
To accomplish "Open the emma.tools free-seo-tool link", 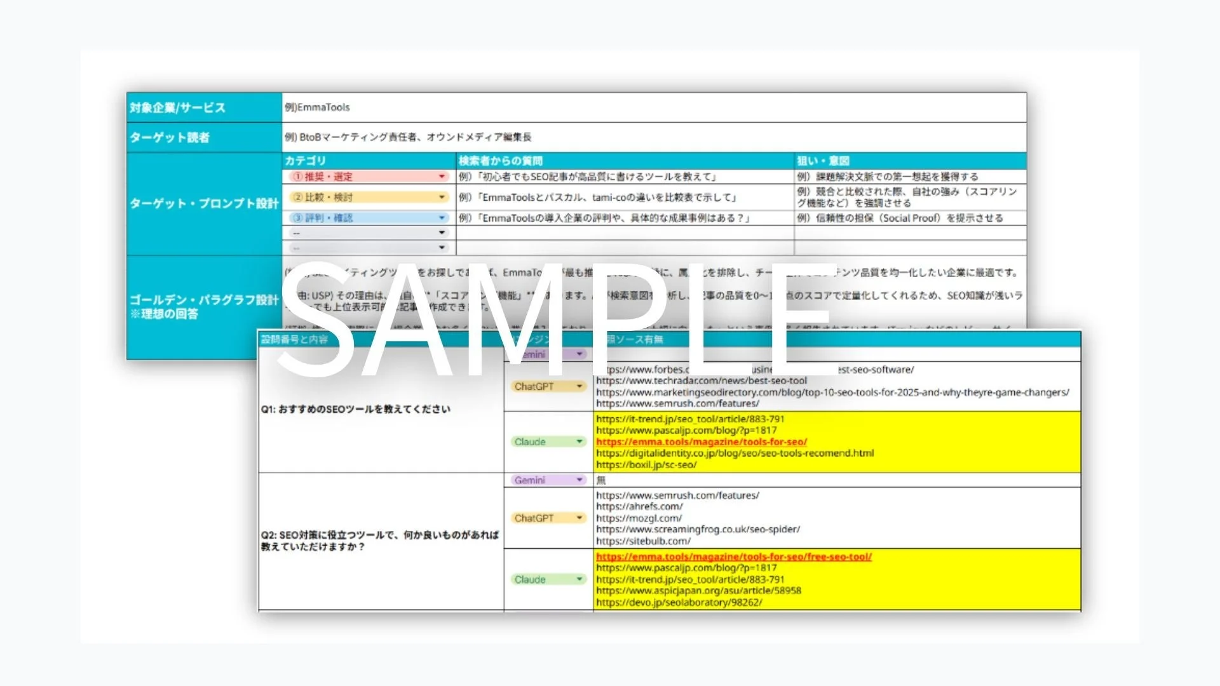I will (x=734, y=556).
